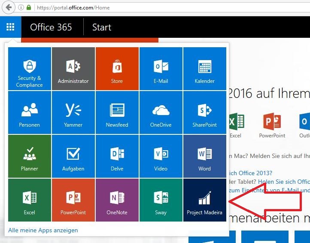Open the OneDrive tile

(x=161, y=112)
